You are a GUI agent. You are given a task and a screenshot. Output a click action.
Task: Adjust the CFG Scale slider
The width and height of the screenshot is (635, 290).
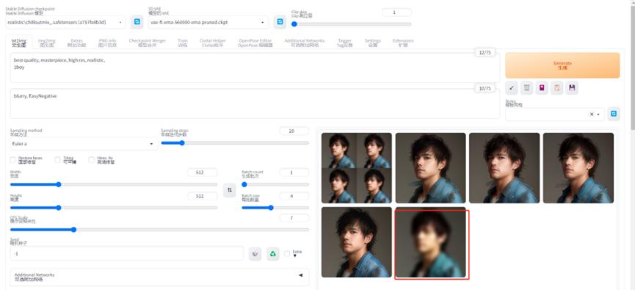coord(159,230)
